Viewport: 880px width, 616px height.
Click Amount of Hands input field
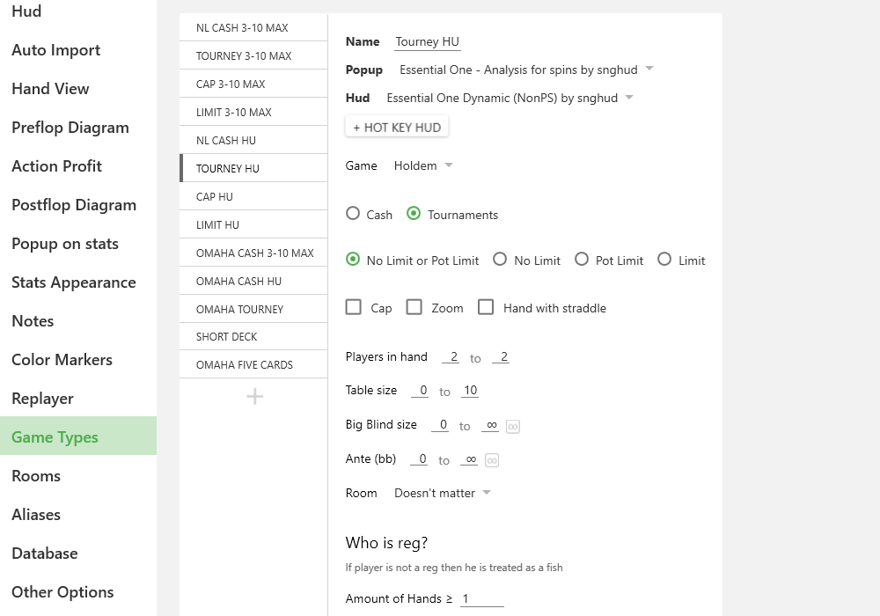click(482, 598)
